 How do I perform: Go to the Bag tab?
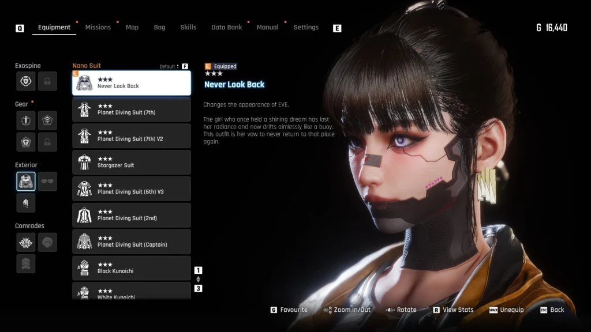click(159, 27)
